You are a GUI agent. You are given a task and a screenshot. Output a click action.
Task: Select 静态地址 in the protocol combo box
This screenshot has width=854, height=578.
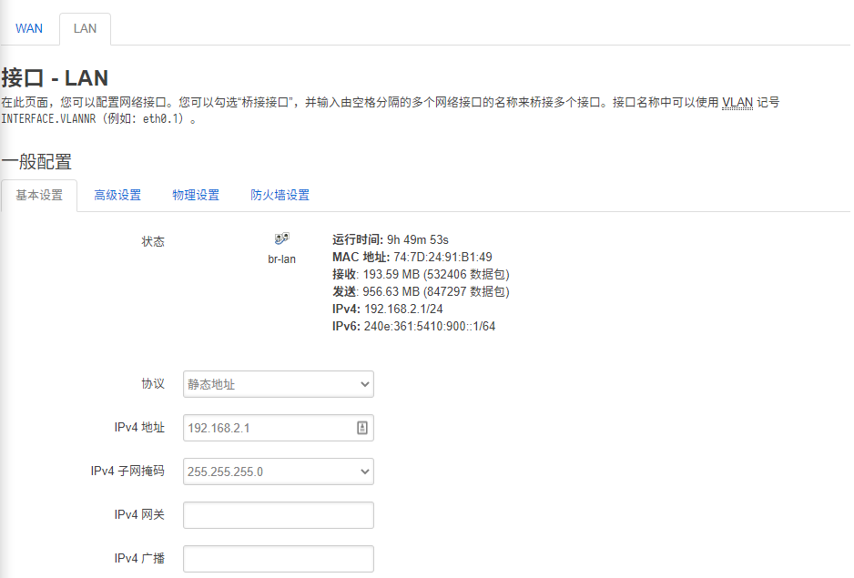click(278, 384)
